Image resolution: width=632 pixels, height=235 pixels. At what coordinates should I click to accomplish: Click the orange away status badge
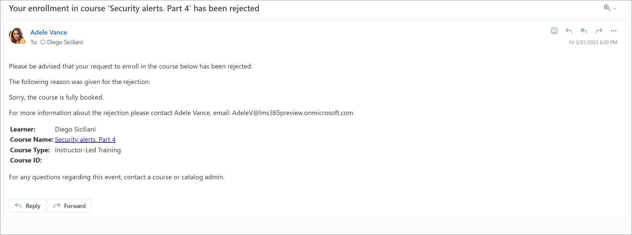[x=23, y=42]
